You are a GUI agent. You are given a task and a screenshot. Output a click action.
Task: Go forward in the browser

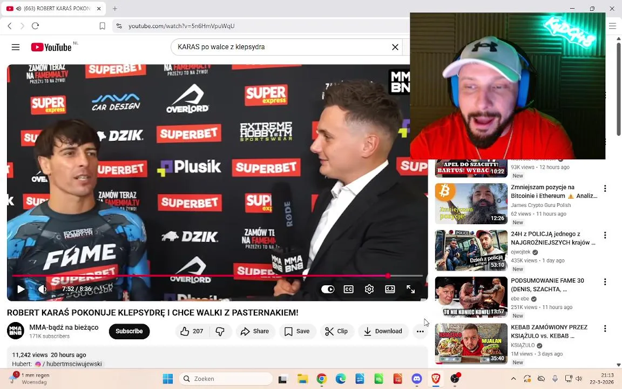[x=22, y=26]
